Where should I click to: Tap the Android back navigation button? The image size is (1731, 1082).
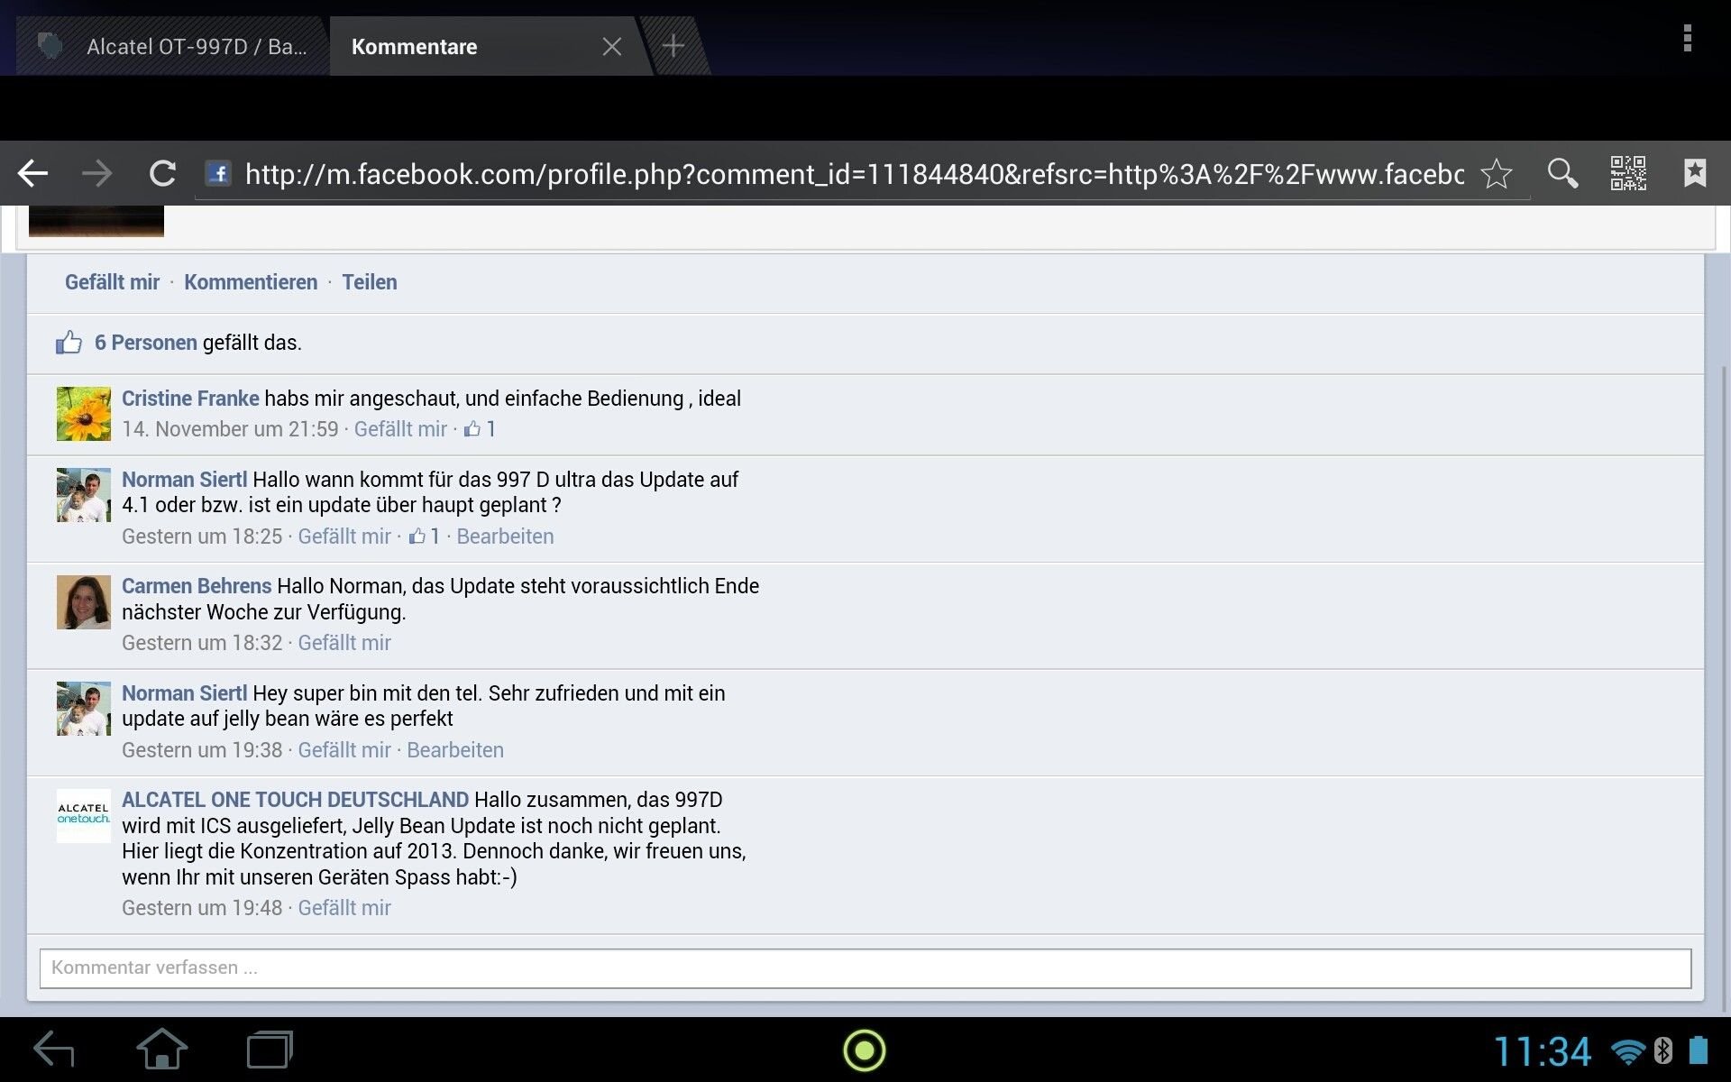54,1050
